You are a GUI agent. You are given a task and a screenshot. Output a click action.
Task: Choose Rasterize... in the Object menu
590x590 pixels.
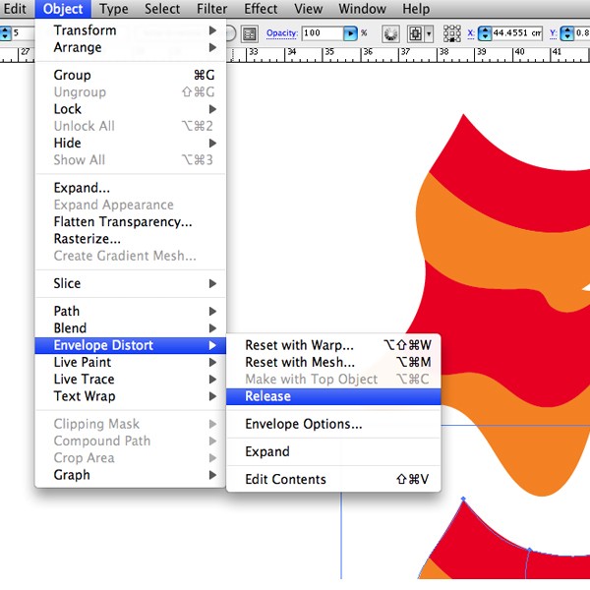point(130,239)
